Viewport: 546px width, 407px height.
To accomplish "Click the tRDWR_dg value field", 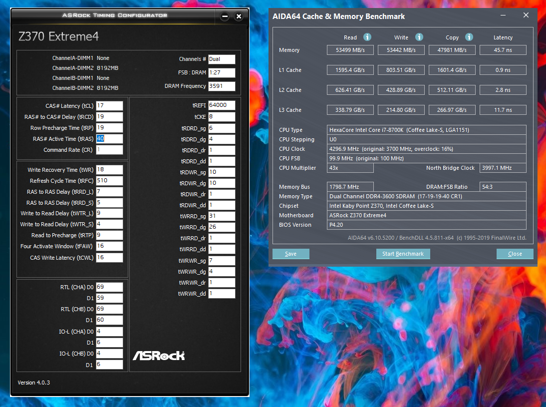I will click(222, 183).
